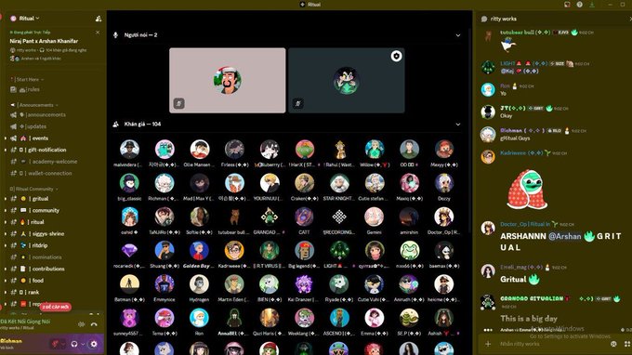Viewport: 632px width, 355px height.
Task: Click the noise suppression icon in voice panel
Action: coord(82,324)
